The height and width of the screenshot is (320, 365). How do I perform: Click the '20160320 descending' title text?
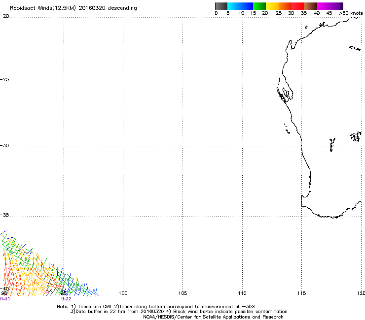click(x=108, y=8)
